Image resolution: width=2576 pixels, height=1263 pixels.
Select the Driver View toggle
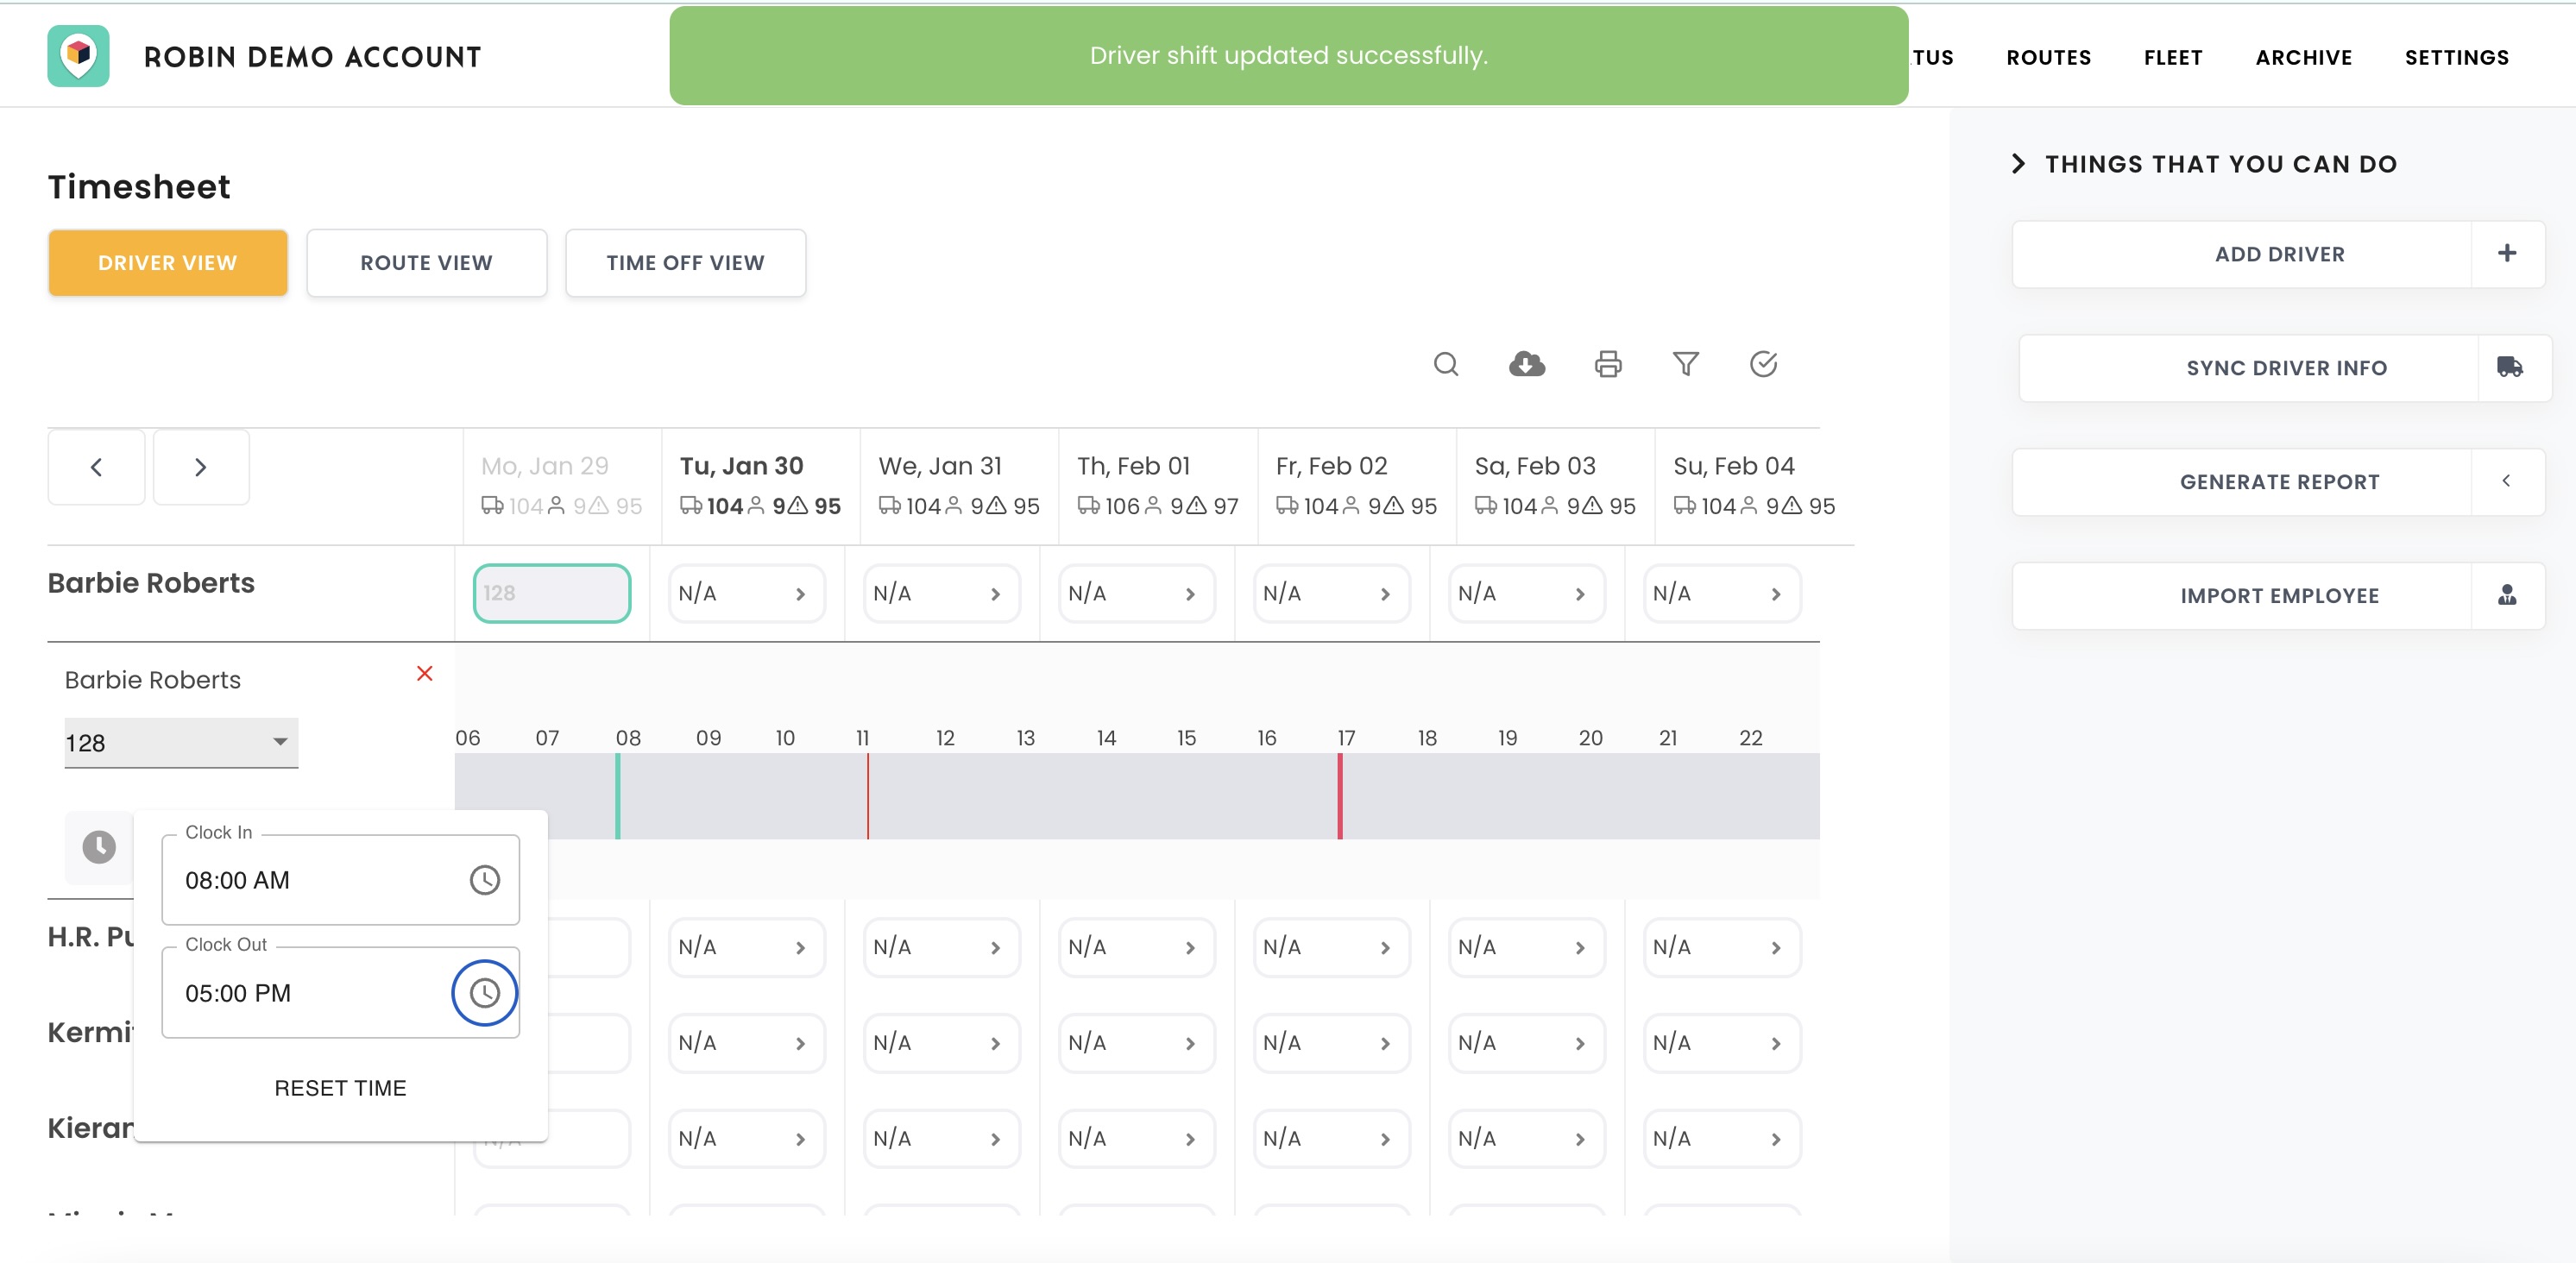point(167,262)
